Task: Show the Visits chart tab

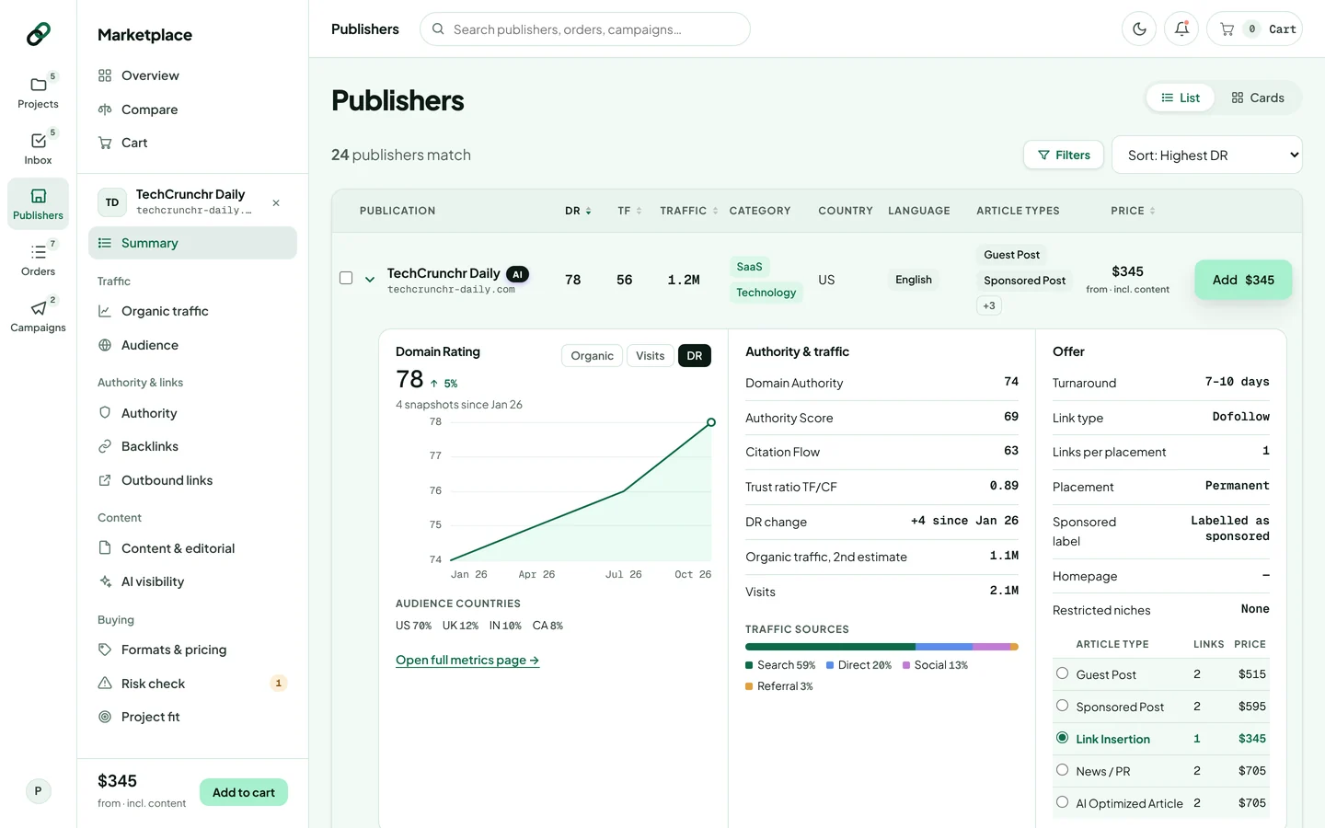Action: tap(650, 356)
